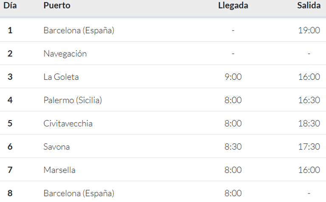The image size is (326, 202).
Task: Click Barcelona (España) on day 8
Action: click(79, 193)
